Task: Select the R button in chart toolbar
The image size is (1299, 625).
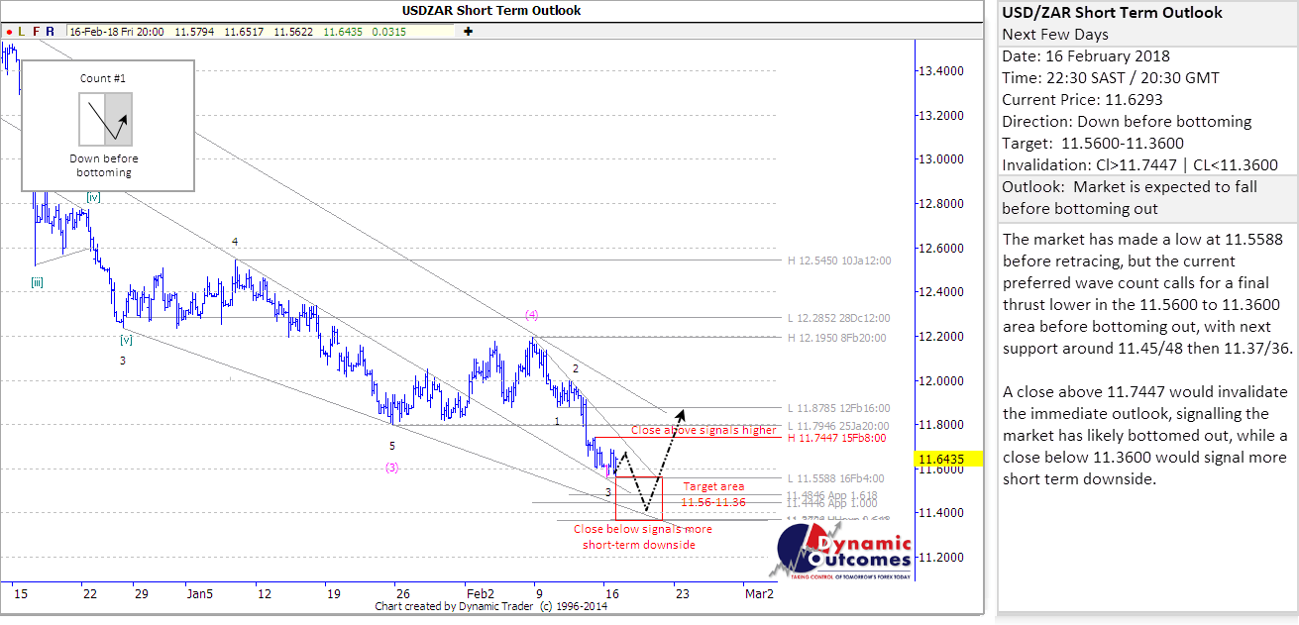Action: pos(52,32)
